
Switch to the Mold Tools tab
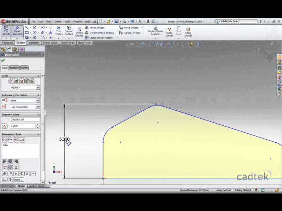(x=85, y=43)
